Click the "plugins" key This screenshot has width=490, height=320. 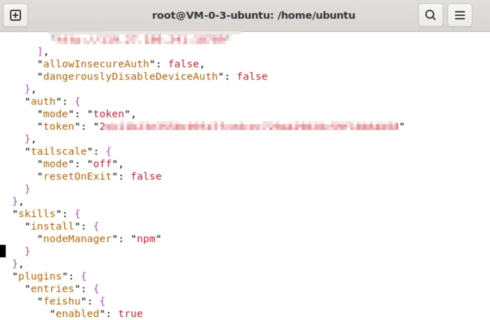pyautogui.click(x=40, y=276)
